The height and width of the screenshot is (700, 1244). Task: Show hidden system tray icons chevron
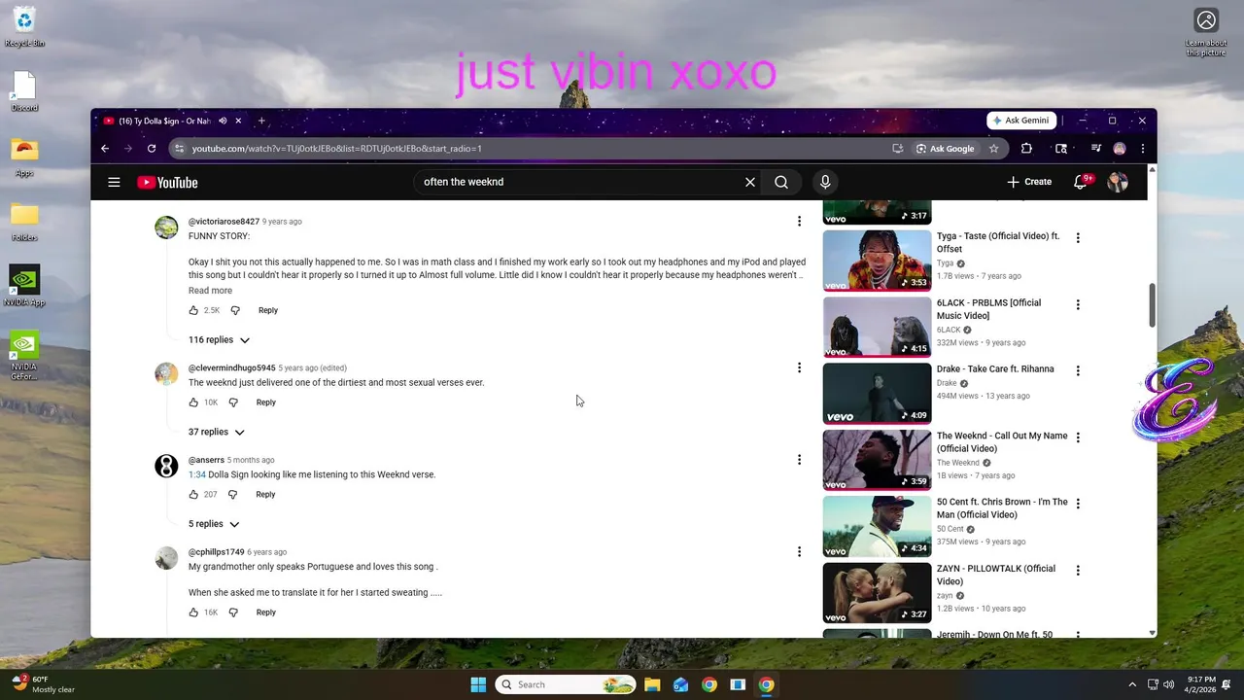point(1132,684)
